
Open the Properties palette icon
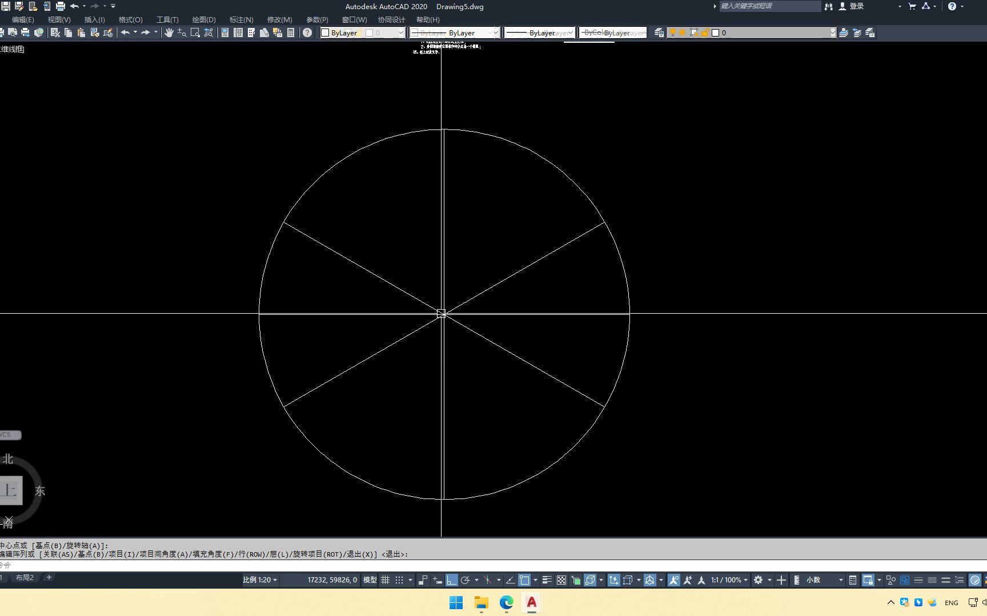(x=225, y=33)
